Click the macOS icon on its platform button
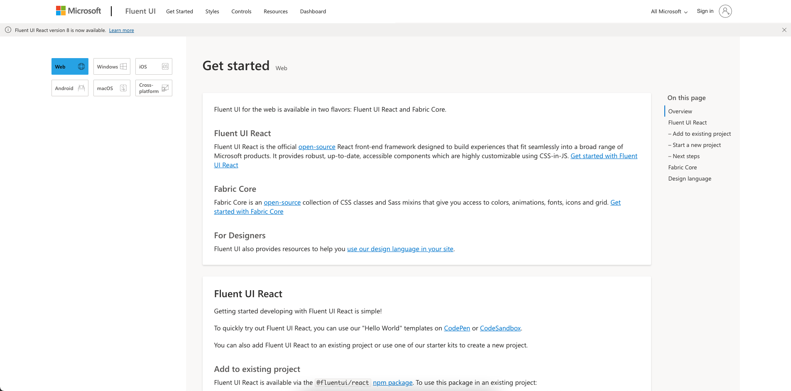 tap(123, 88)
